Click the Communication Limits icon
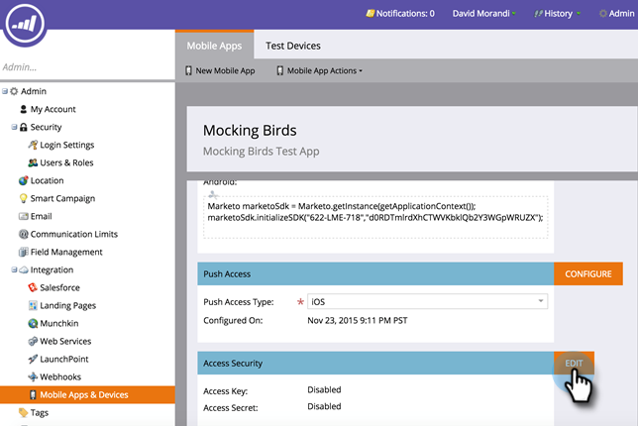Viewport: 638px width, 426px height. [x=23, y=234]
